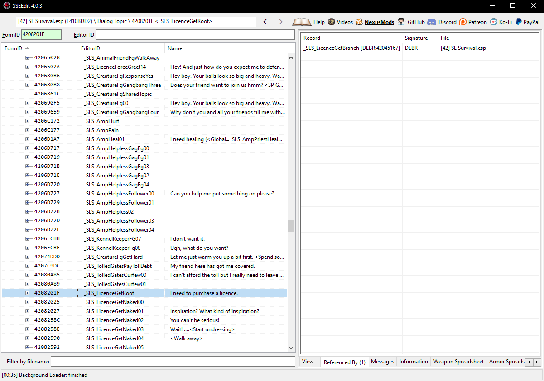This screenshot has height=381, width=544.
Task: Select row _SLS_TolledGatesPayTollDebt
Action: tap(144, 266)
